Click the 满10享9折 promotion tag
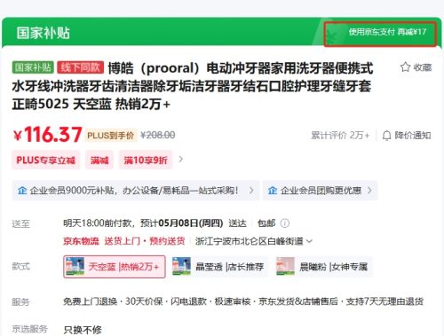 click(x=146, y=160)
